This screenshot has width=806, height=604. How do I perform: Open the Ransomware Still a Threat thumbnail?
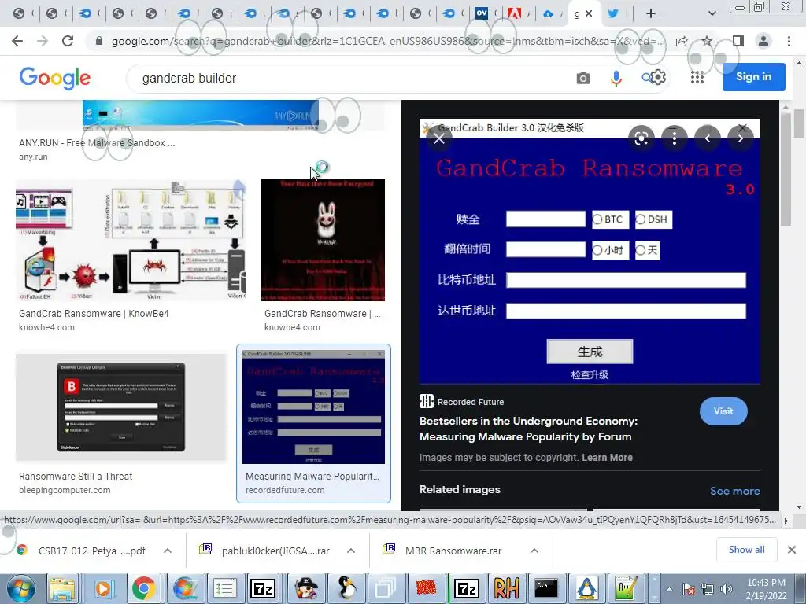pyautogui.click(x=121, y=407)
